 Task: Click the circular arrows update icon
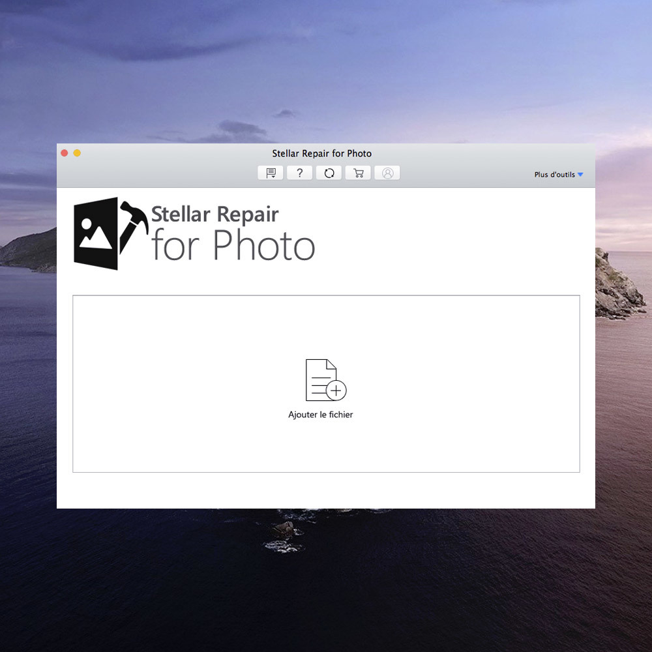329,173
